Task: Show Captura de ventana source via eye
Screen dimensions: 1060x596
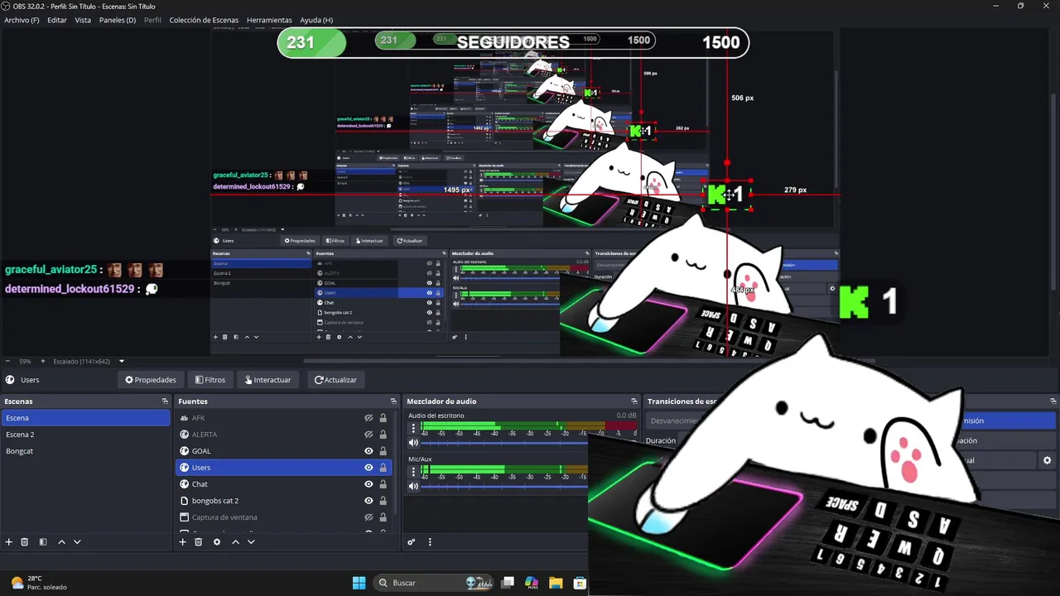Action: (369, 517)
